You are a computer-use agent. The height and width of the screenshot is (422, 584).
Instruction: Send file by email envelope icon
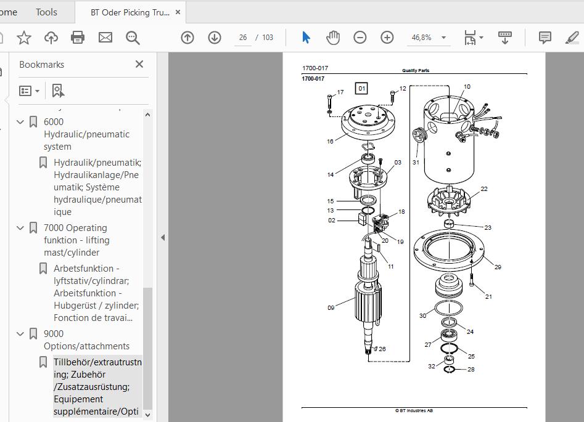pos(105,38)
